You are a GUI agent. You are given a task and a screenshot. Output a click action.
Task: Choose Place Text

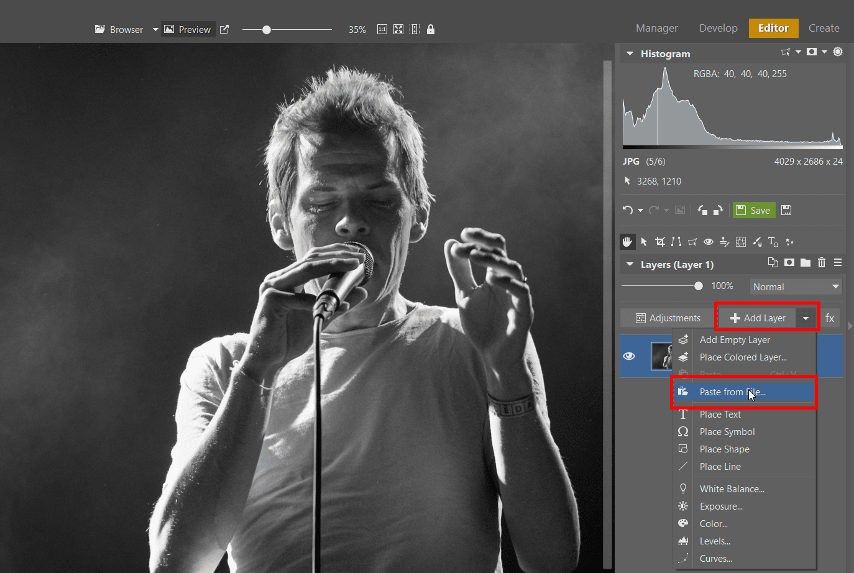click(x=745, y=415)
